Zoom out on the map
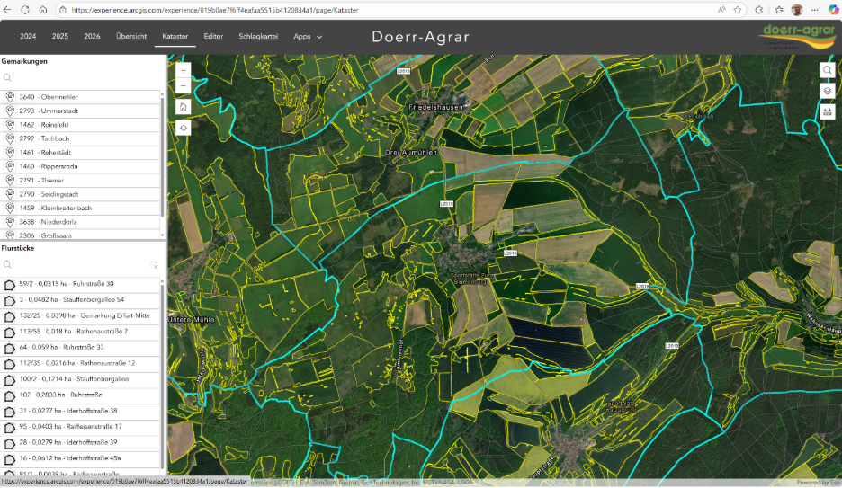The image size is (842, 488). tap(184, 86)
